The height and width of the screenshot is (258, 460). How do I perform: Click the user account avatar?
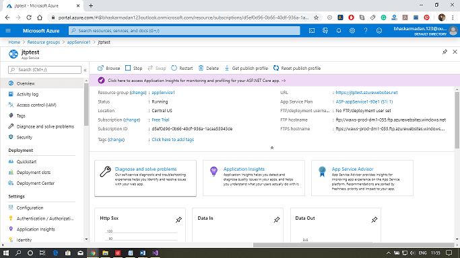click(453, 31)
